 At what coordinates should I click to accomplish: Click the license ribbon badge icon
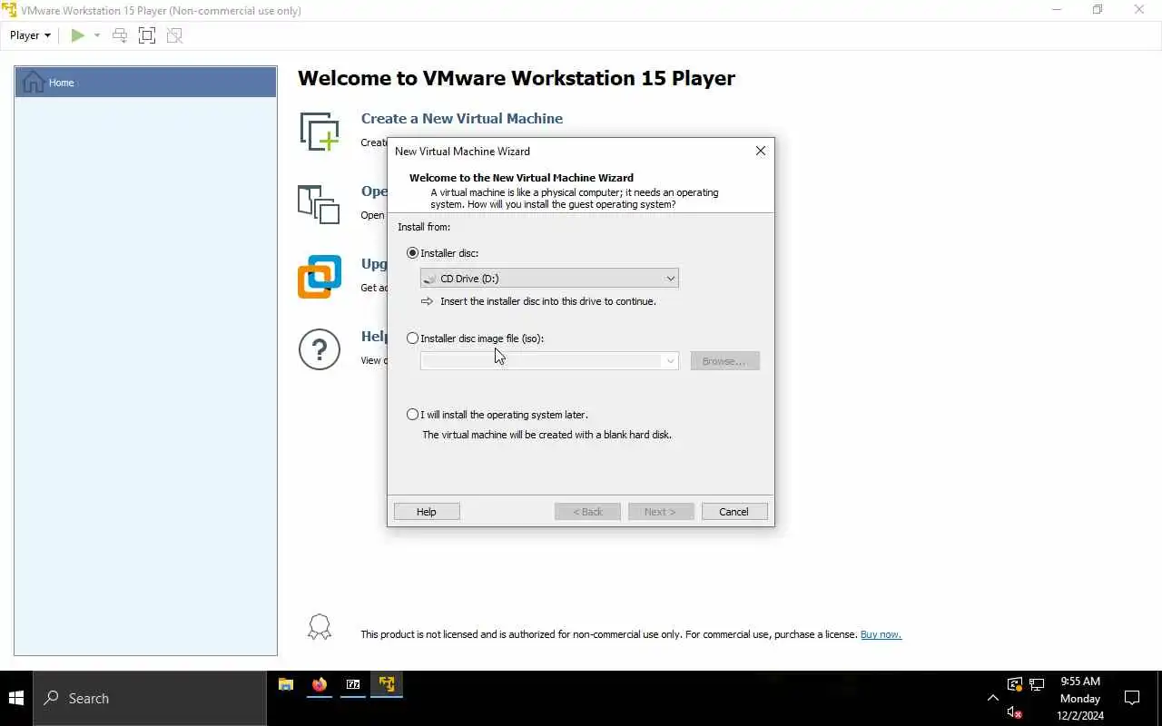coord(320,627)
